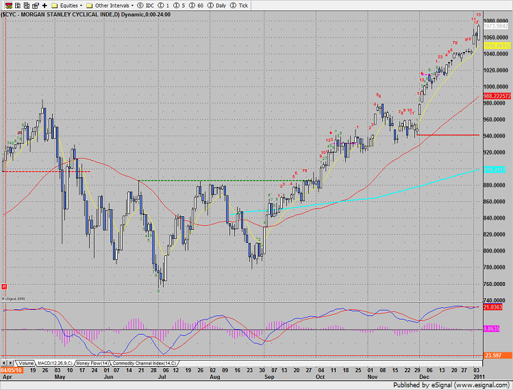
Task: Click the red and yellow chart icon in toolbar
Action: [9, 5]
